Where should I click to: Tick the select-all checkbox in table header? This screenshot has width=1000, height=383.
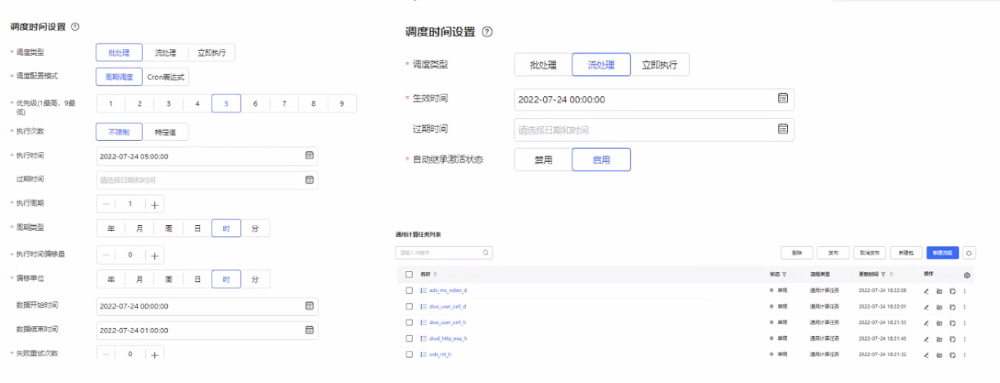[409, 274]
